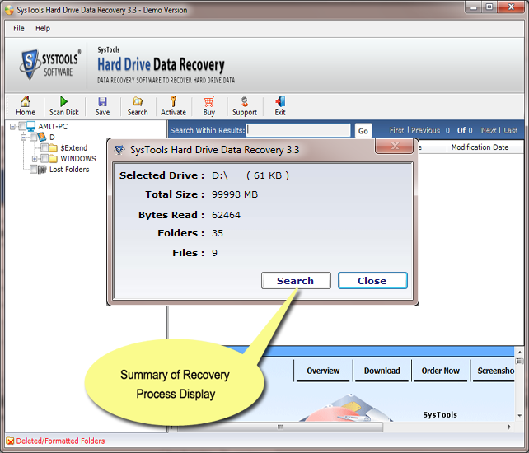Close the recovery summary dialog with X
This screenshot has height=453, width=529.
point(395,146)
